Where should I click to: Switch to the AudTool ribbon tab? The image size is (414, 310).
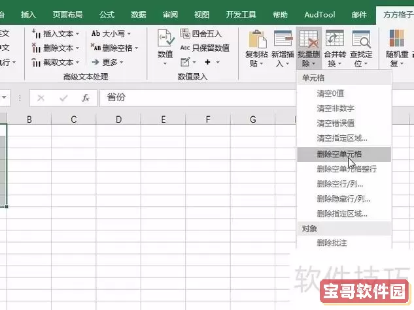(319, 15)
